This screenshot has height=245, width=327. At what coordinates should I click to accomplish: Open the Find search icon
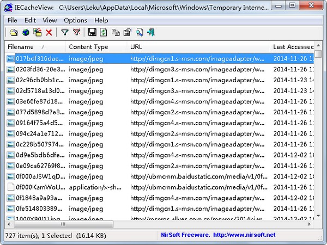point(140,33)
